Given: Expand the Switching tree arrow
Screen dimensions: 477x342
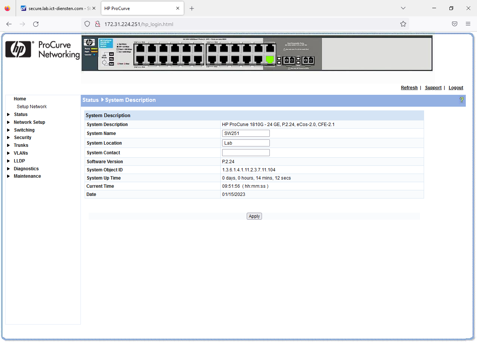Looking at the screenshot, I should pos(9,130).
